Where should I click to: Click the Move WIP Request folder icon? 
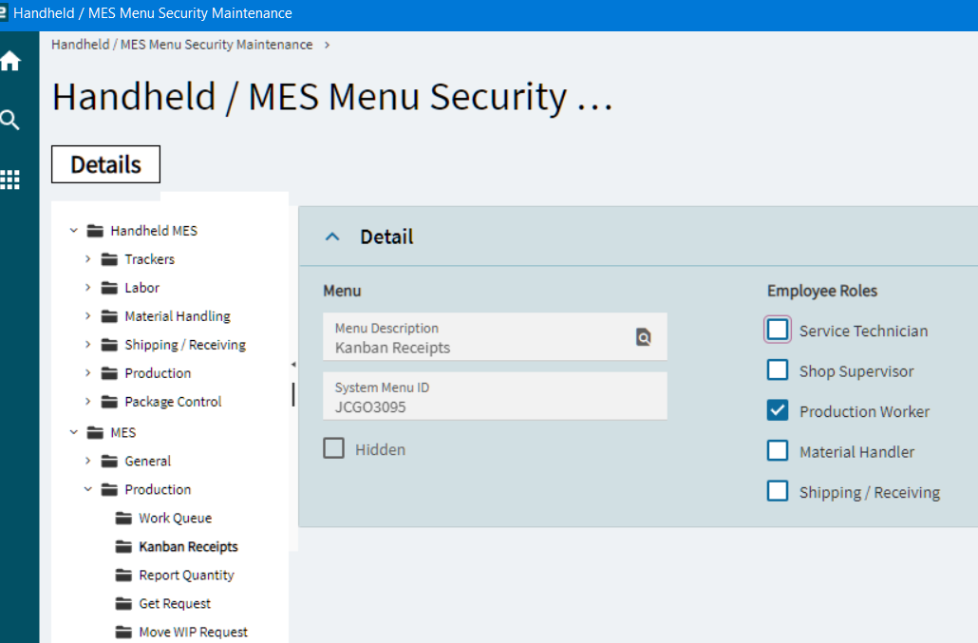point(123,633)
